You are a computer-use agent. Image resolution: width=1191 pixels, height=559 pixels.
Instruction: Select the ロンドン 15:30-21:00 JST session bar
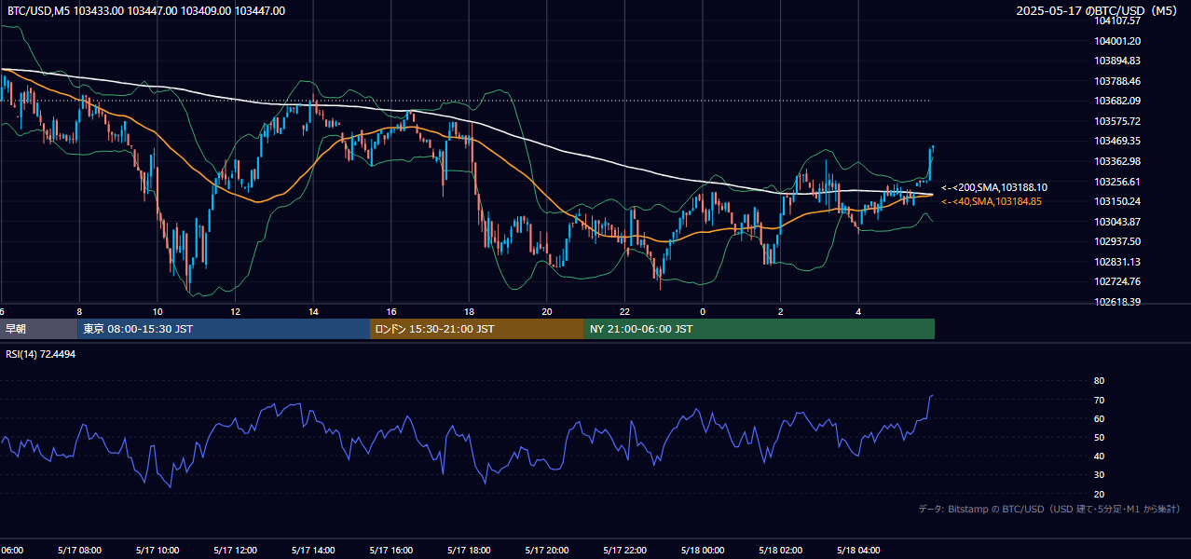(x=477, y=329)
